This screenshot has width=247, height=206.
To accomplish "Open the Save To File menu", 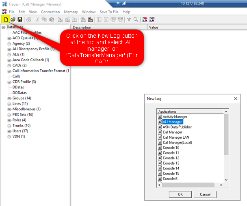I will (109, 12).
